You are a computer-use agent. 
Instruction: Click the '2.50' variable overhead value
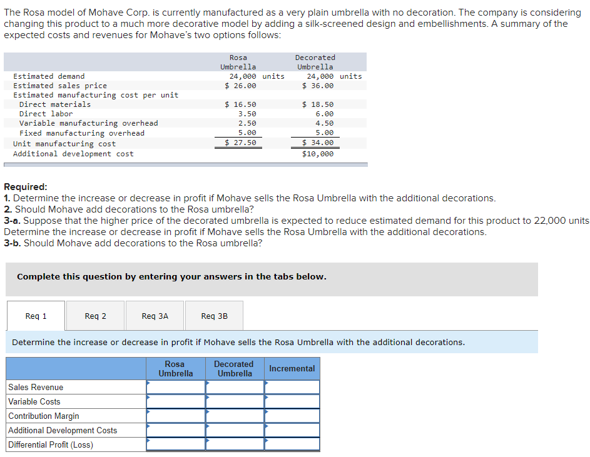[247, 123]
